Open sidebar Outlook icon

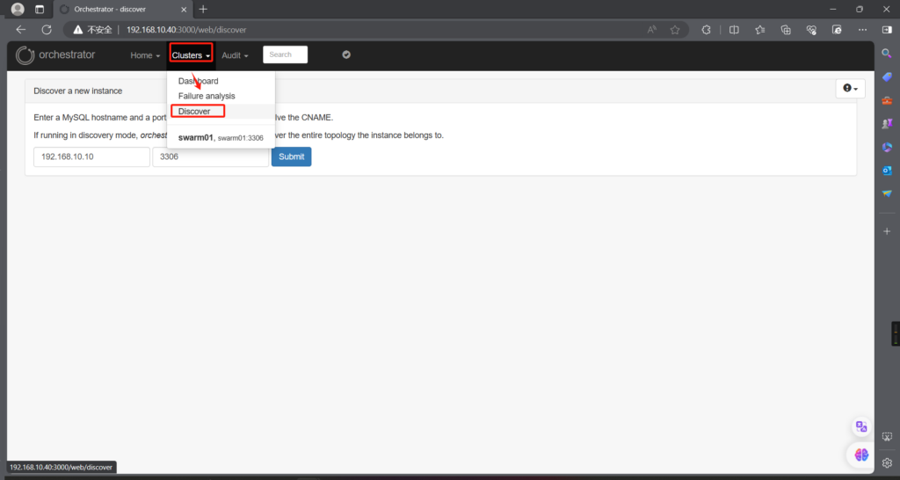coord(887,171)
